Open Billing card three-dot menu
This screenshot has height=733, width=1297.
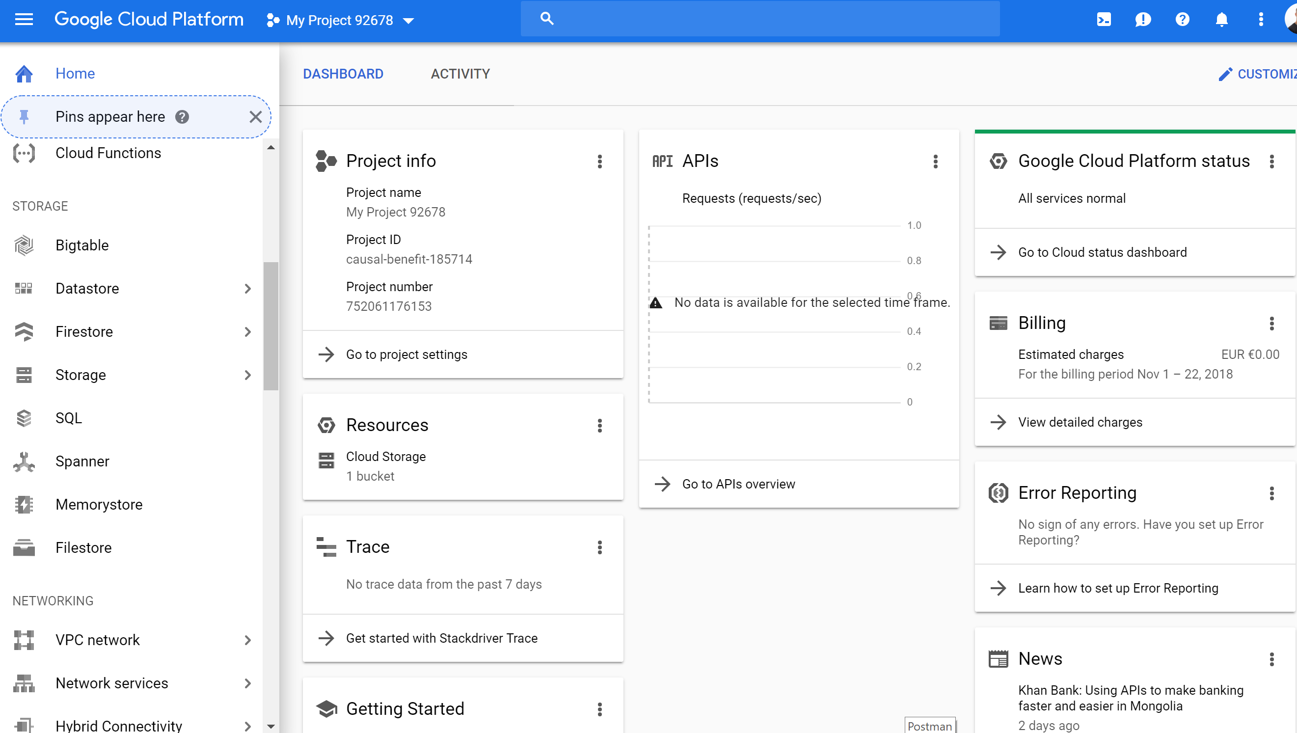[1271, 323]
